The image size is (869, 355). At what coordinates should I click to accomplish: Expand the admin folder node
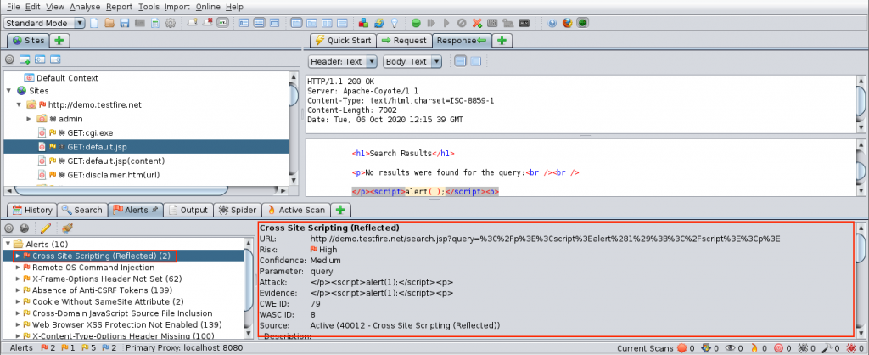(29, 119)
